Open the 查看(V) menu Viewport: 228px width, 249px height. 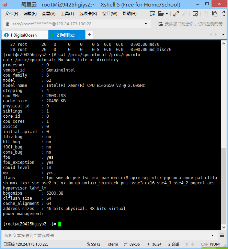tap(48, 14)
